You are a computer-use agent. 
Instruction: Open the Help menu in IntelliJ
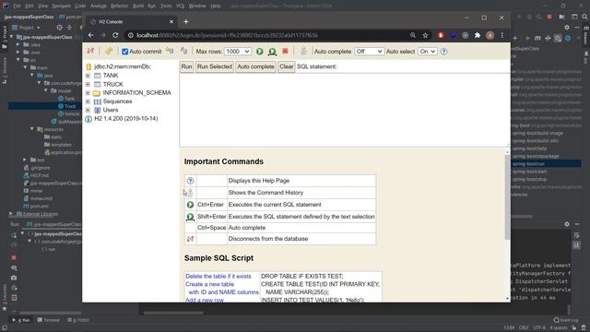click(x=216, y=6)
